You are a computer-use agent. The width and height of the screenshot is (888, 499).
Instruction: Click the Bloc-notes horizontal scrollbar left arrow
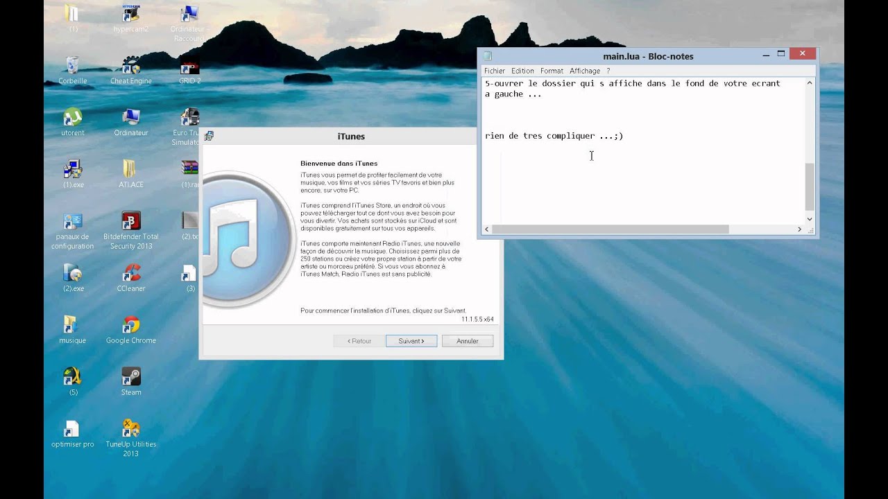[486, 229]
